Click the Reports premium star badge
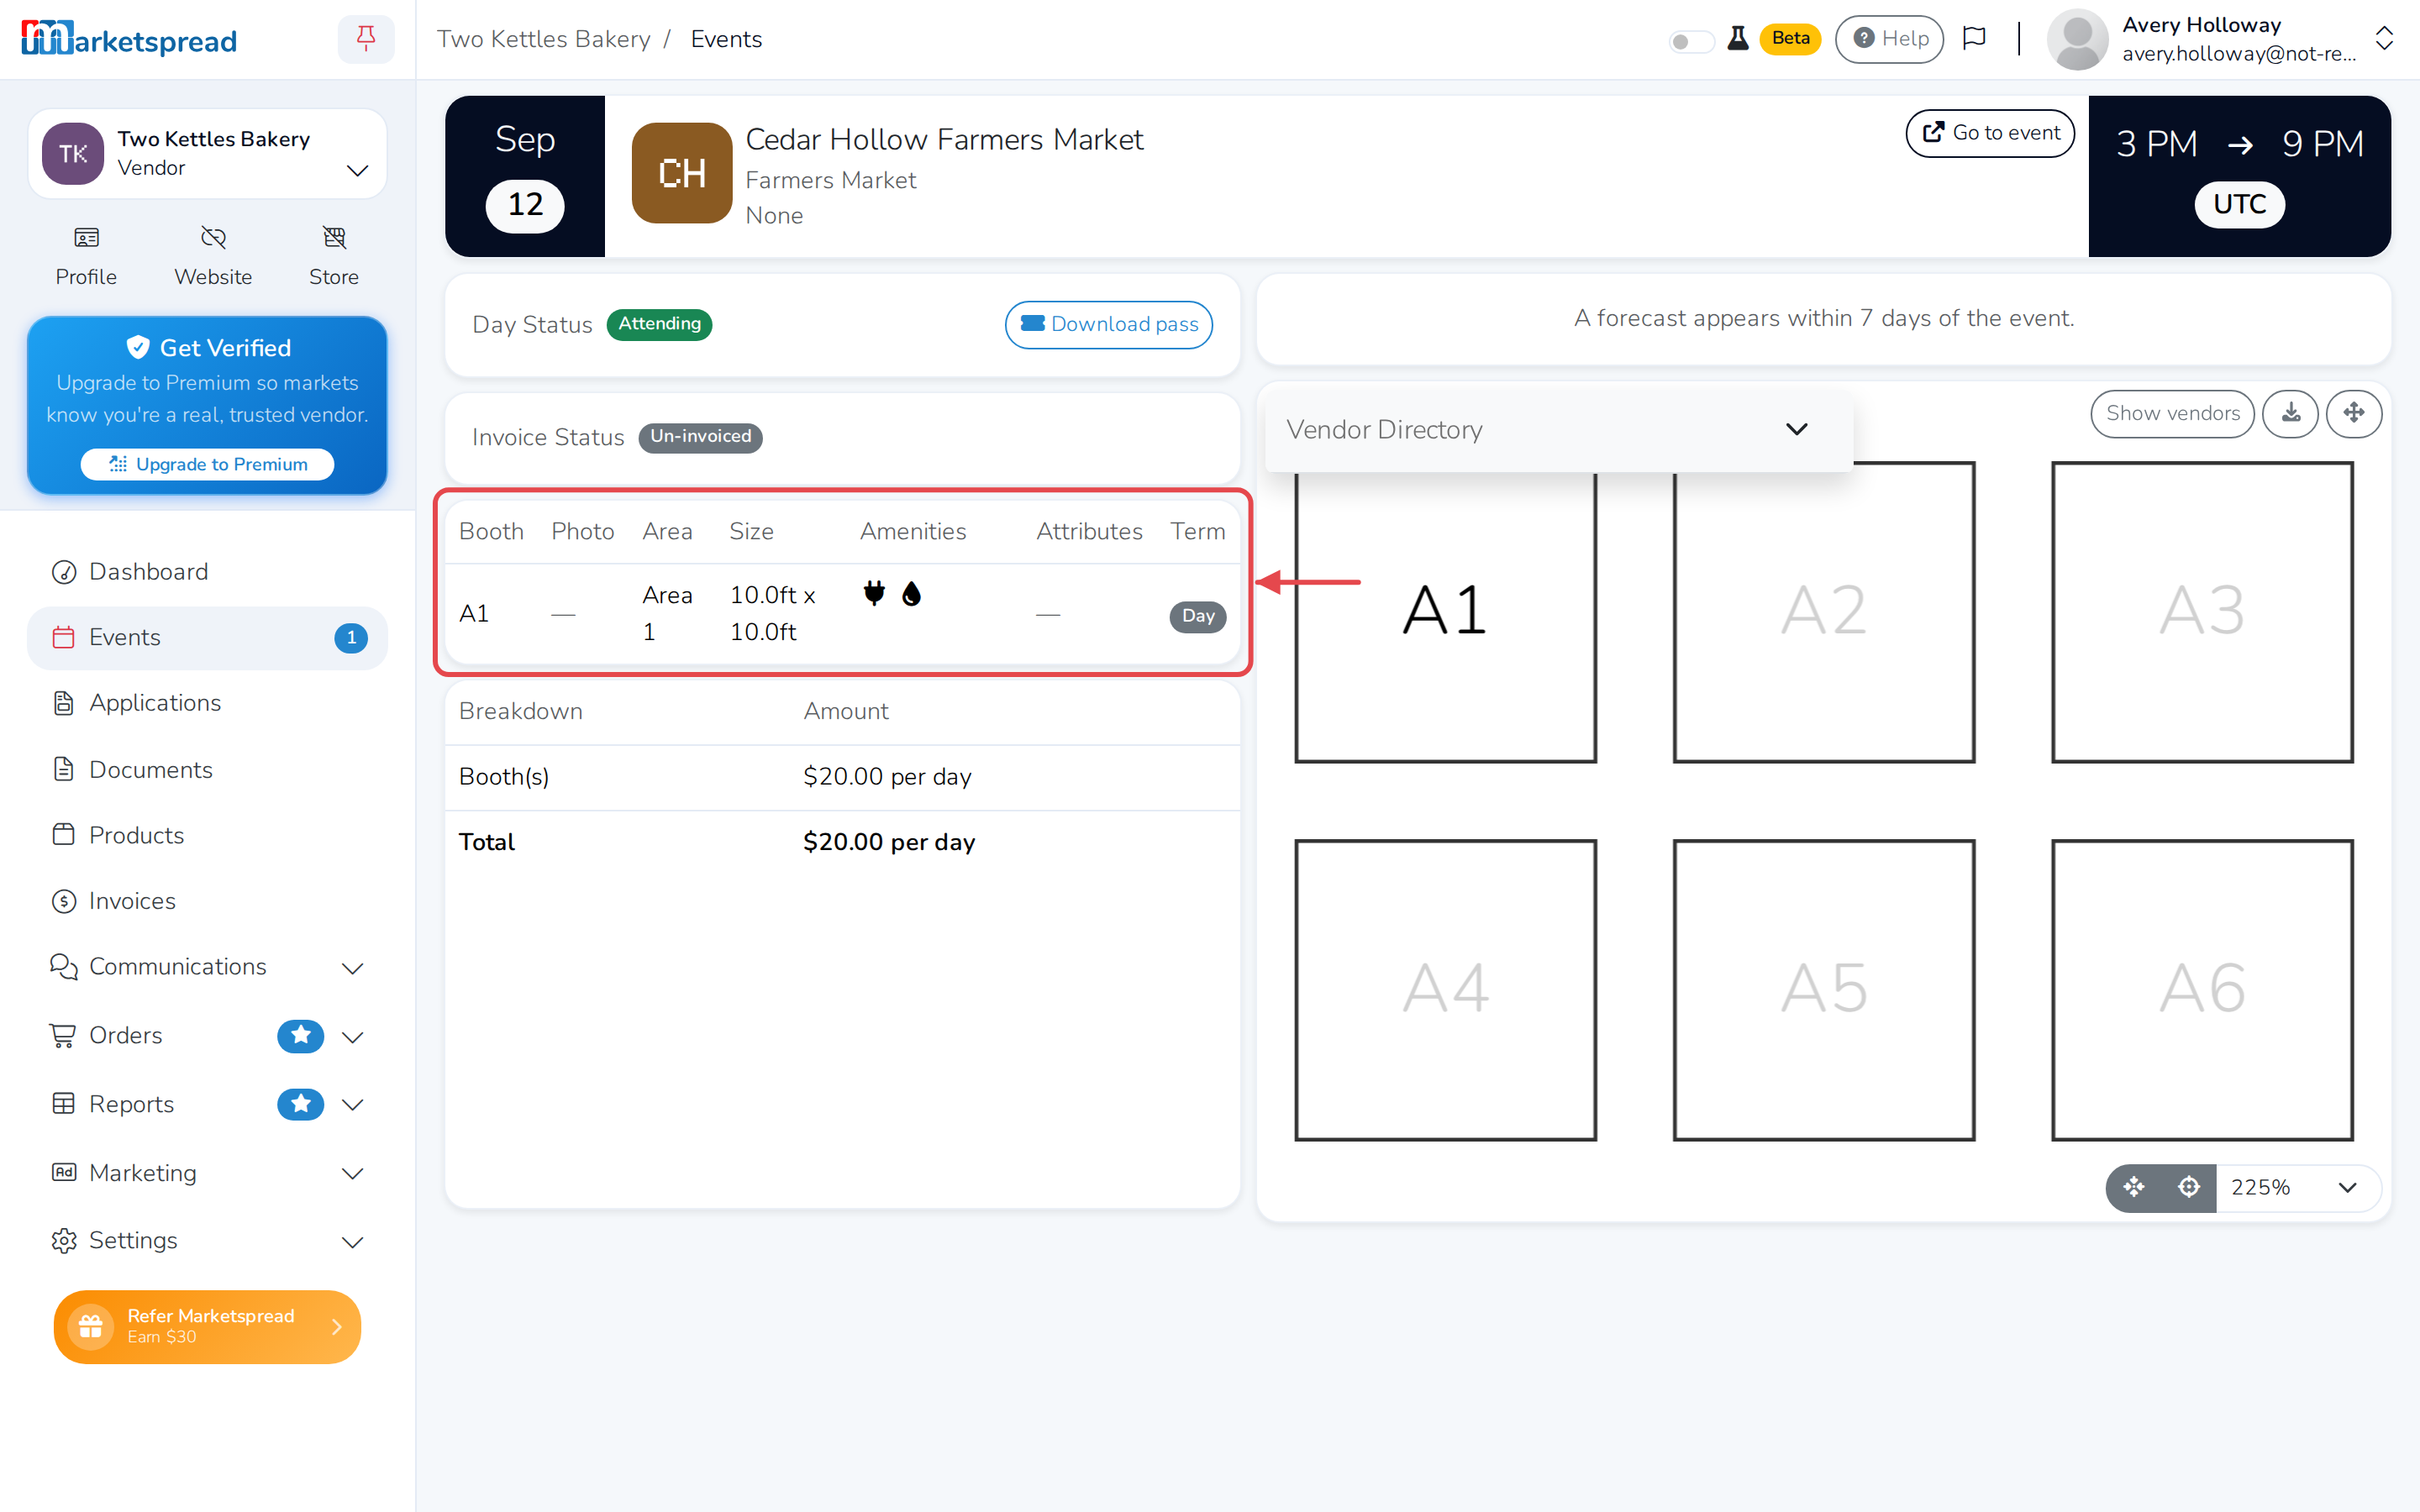 [x=300, y=1104]
